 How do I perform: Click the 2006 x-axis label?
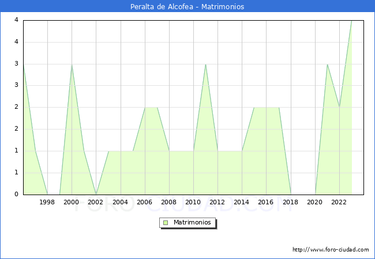click(144, 202)
